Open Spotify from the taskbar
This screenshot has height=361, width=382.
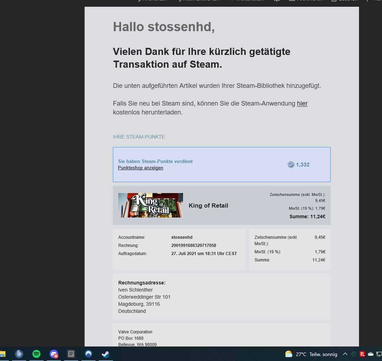(x=36, y=354)
